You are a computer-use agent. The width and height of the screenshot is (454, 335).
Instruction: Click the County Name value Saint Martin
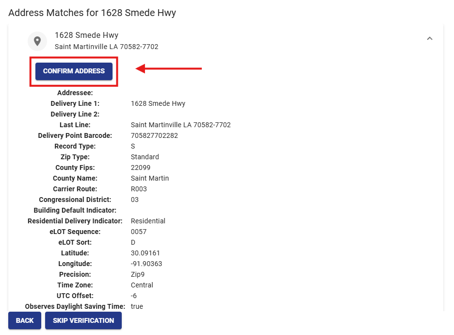coord(150,178)
